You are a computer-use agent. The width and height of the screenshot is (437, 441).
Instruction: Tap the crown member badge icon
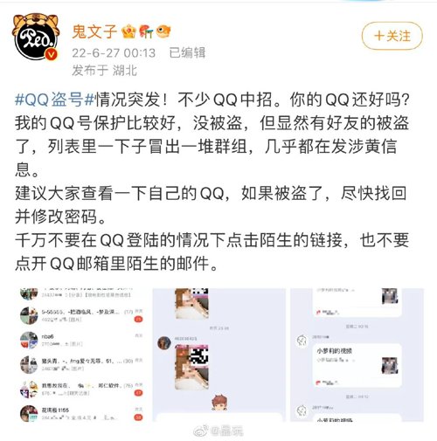click(128, 31)
